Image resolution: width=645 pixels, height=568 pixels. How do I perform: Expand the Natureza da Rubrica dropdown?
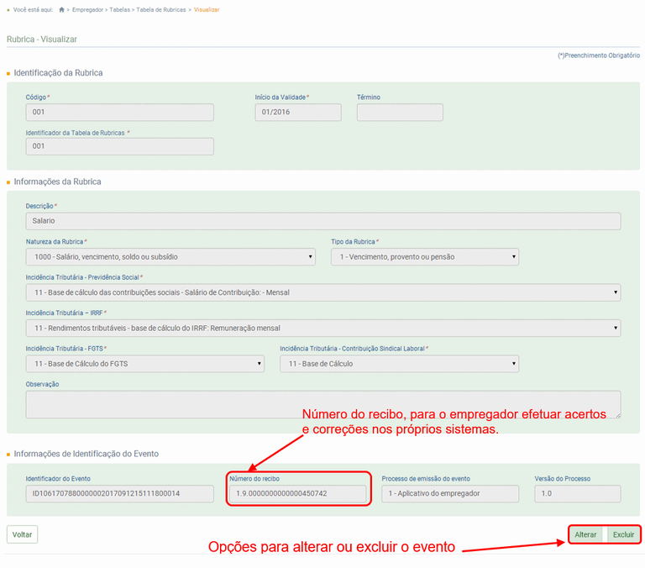(x=170, y=257)
